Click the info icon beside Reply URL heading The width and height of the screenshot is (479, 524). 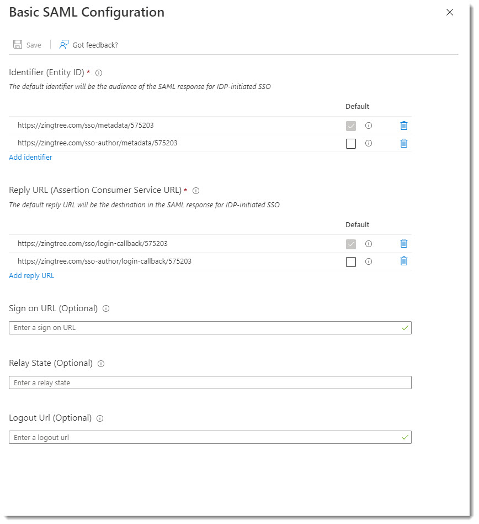(196, 191)
